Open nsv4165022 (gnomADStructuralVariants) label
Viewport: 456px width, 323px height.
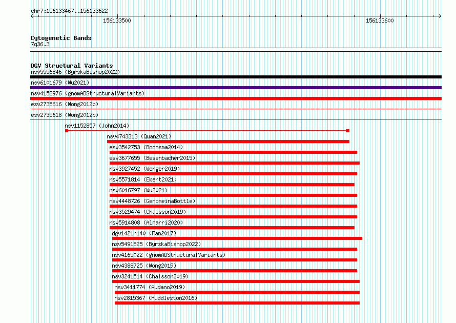click(169, 255)
